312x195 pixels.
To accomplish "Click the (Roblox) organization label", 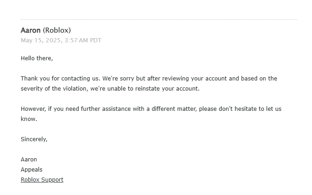I will pos(57,30).
